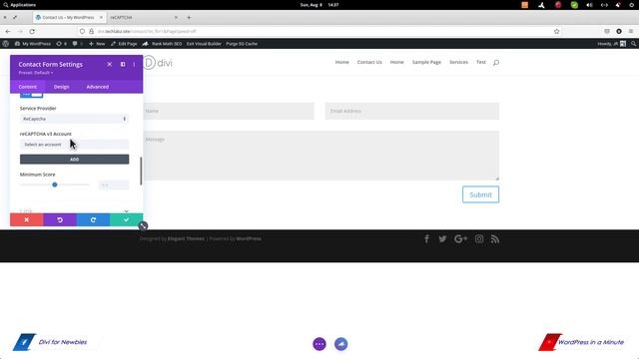Click the updates counter in admin bar

pos(61,44)
